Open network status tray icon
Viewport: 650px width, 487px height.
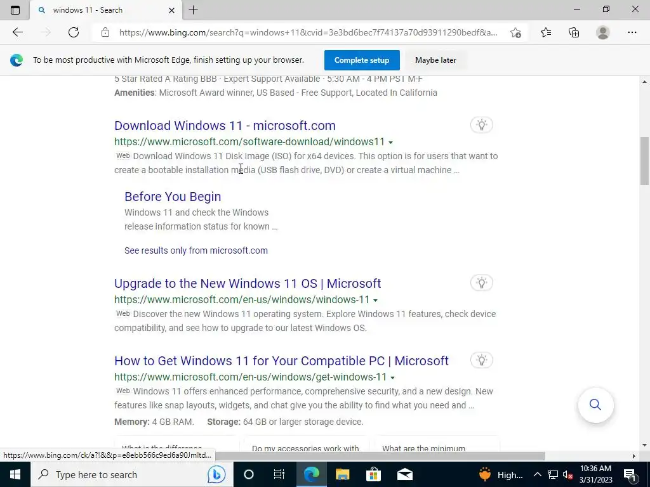coord(553,474)
